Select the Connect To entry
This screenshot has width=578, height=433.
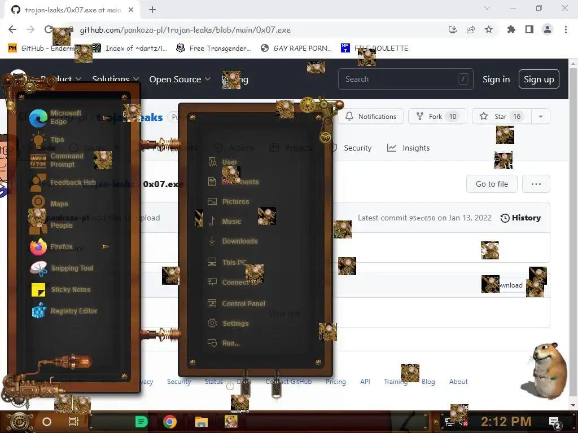click(233, 282)
